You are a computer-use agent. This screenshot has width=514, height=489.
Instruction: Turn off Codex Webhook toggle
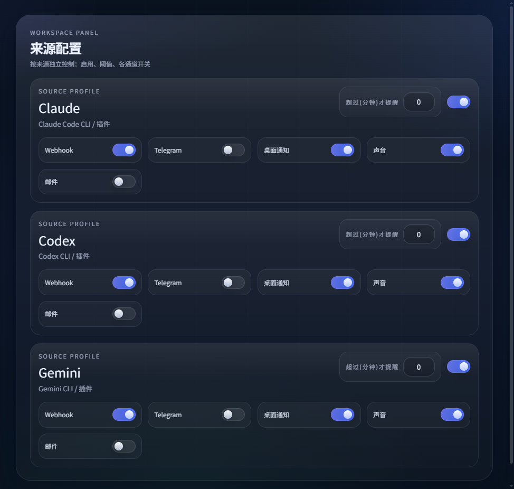(x=124, y=283)
